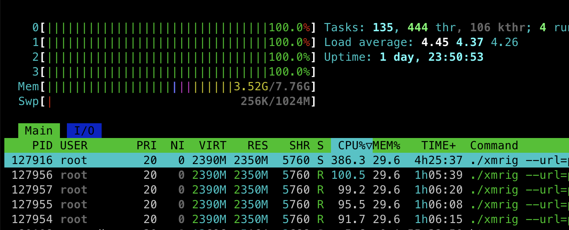569x230 pixels.
Task: Click xmrig command in PID 127916 row
Action: pyautogui.click(x=494, y=160)
